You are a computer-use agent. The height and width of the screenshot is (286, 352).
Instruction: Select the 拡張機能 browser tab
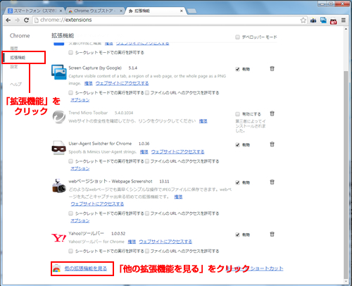[x=155, y=11]
